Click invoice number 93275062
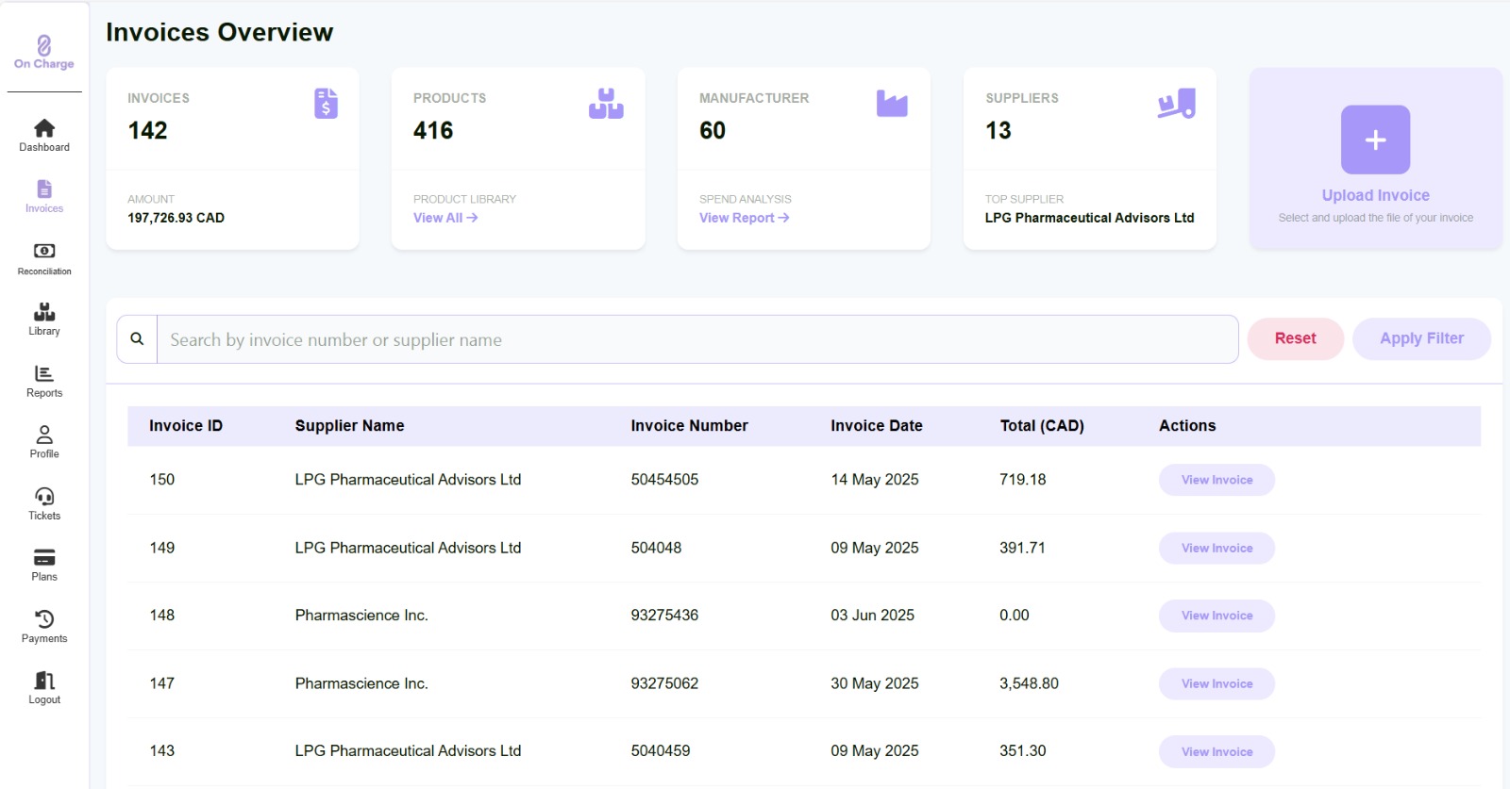The height and width of the screenshot is (789, 1510). 665,683
